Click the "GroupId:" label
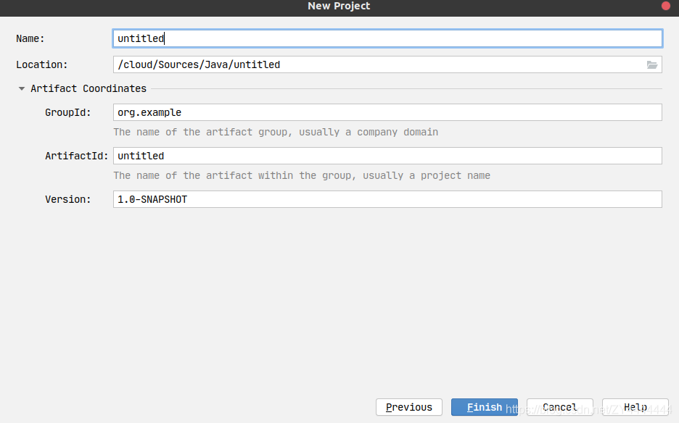Image resolution: width=679 pixels, height=423 pixels. [68, 112]
